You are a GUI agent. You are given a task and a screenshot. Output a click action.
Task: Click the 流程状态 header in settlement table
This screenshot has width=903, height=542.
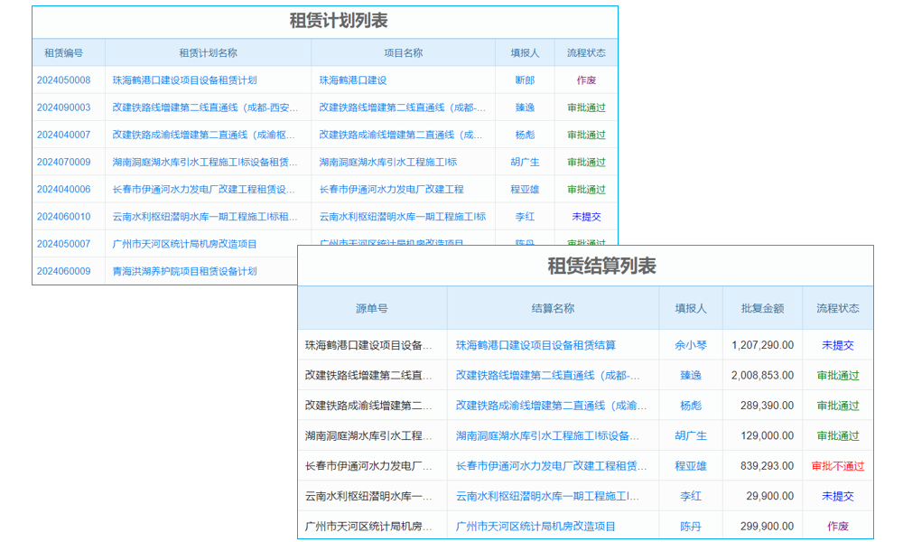pyautogui.click(x=838, y=308)
